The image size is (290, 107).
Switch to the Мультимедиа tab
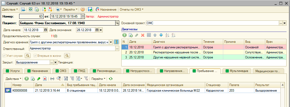[x=237, y=71]
